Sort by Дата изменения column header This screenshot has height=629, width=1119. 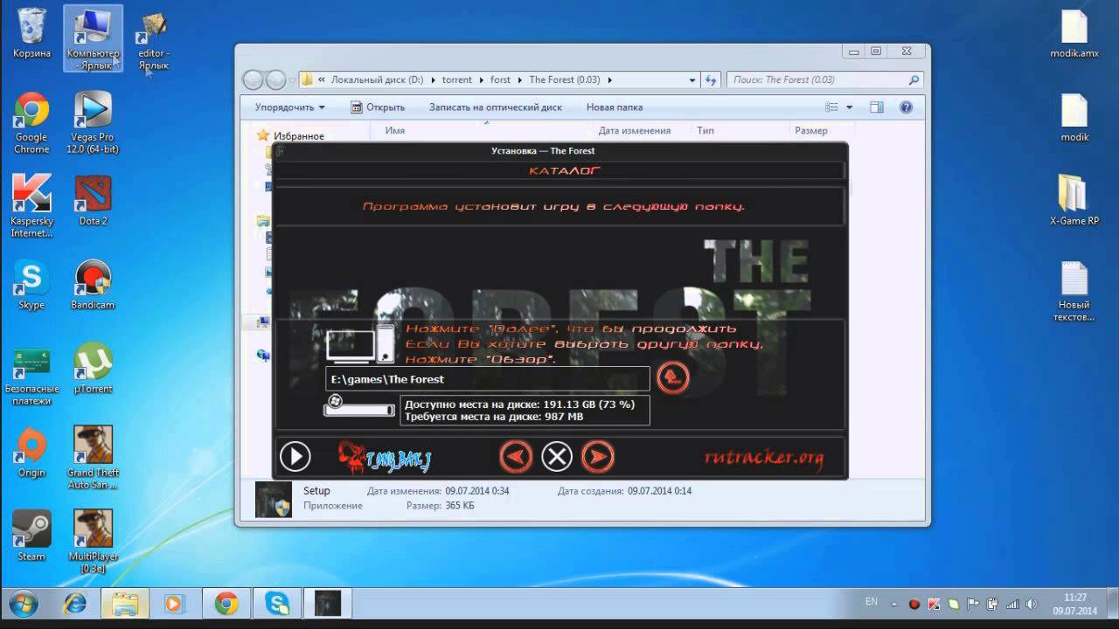pos(635,131)
